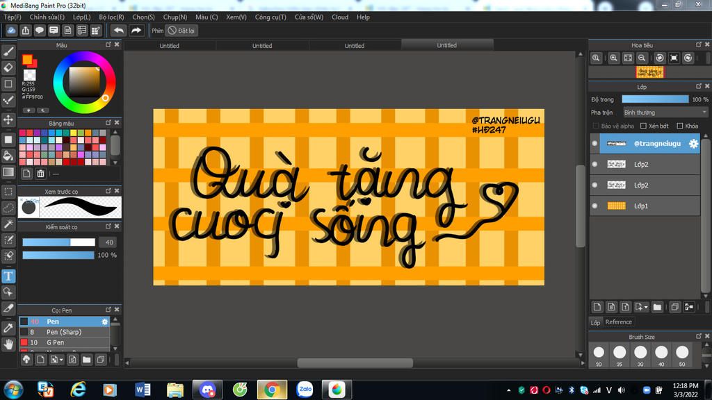This screenshot has height=400, width=712.
Task: Hide the @trangneiugu layer
Action: (595, 143)
